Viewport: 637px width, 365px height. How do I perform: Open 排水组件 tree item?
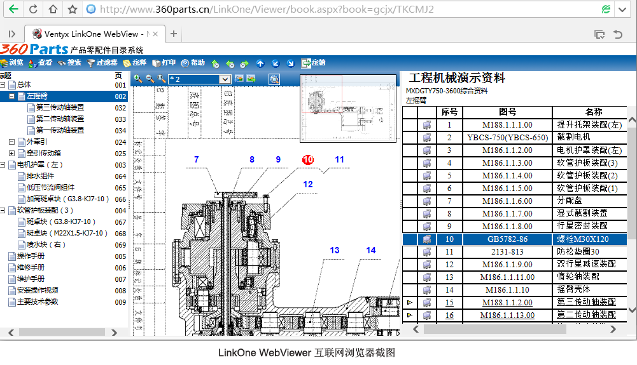[40, 176]
